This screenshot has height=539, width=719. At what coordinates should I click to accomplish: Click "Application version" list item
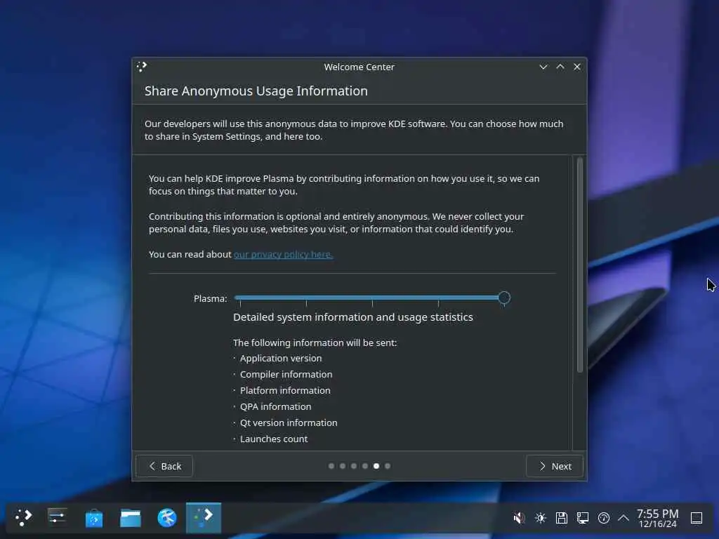tap(281, 359)
